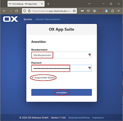Bookmark this page with the star icon

tap(74, 11)
